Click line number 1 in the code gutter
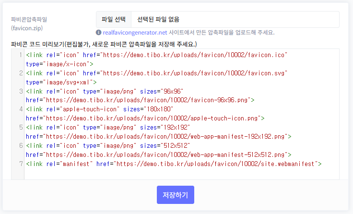The image size is (353, 214). pos(20,55)
